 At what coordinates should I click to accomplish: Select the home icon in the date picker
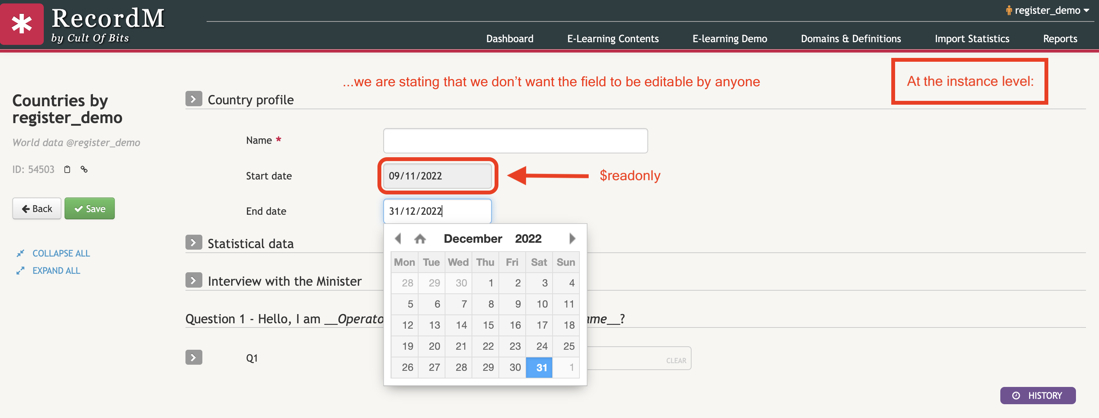pyautogui.click(x=420, y=239)
